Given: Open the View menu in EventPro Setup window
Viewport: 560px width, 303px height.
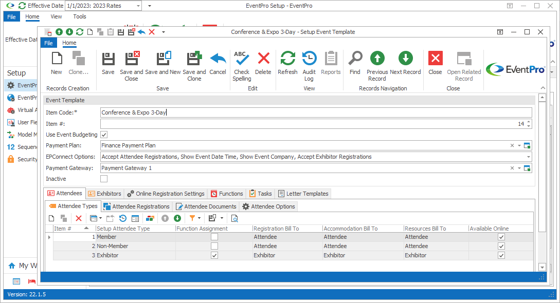Looking at the screenshot, I should (x=56, y=17).
